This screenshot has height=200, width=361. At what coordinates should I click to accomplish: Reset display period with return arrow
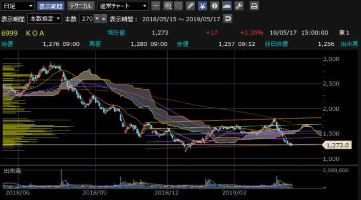point(228,19)
